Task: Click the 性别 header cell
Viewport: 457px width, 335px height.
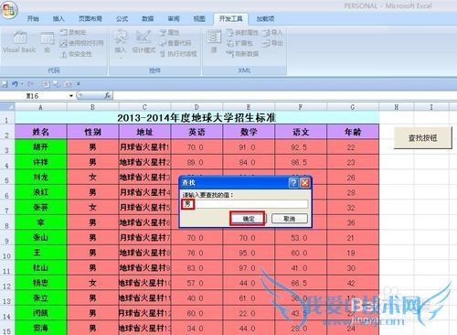Action: tap(92, 132)
